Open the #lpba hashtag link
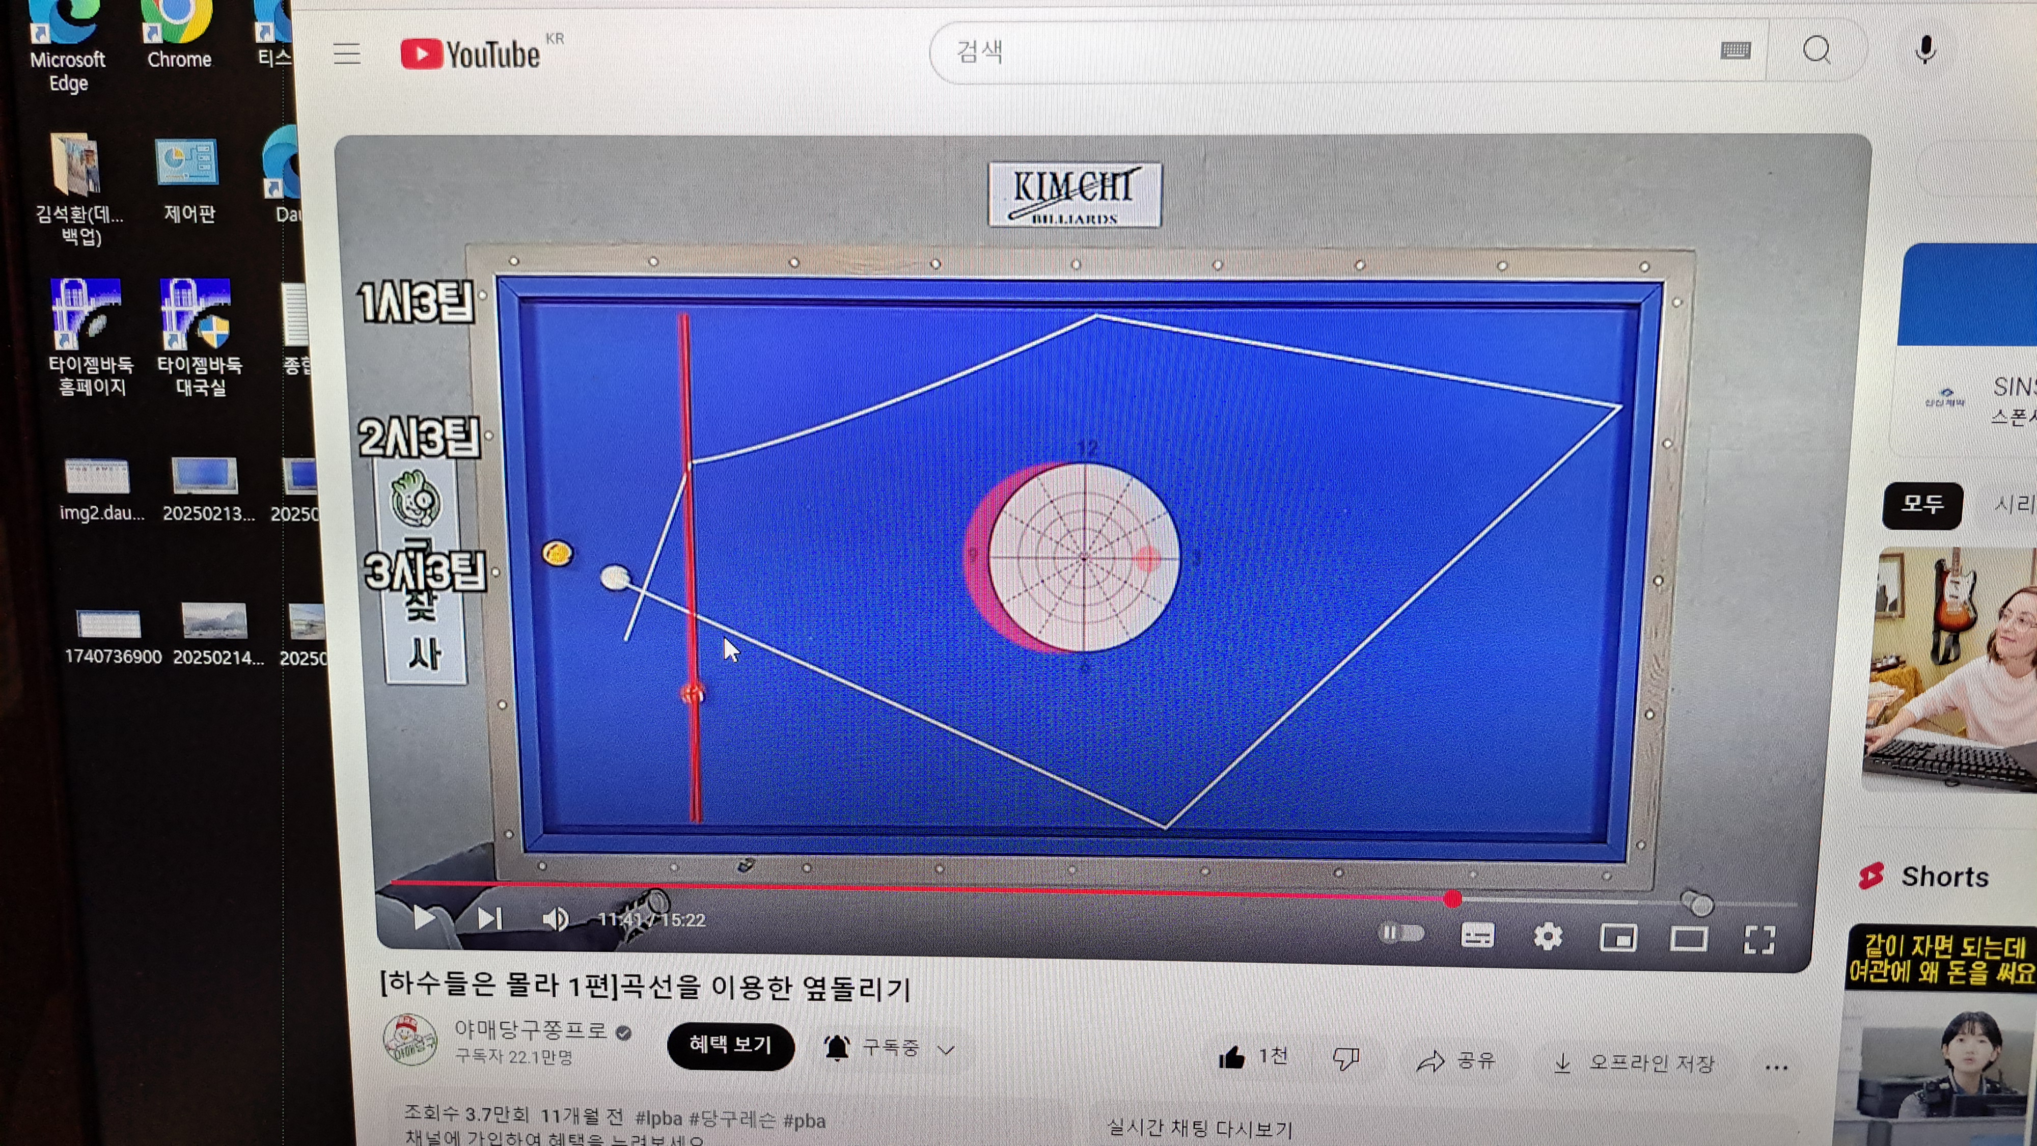The image size is (2037, 1146). coord(658,1117)
